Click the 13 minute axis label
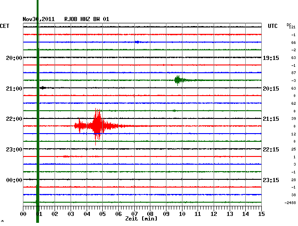298x226 pixels. [230, 214]
